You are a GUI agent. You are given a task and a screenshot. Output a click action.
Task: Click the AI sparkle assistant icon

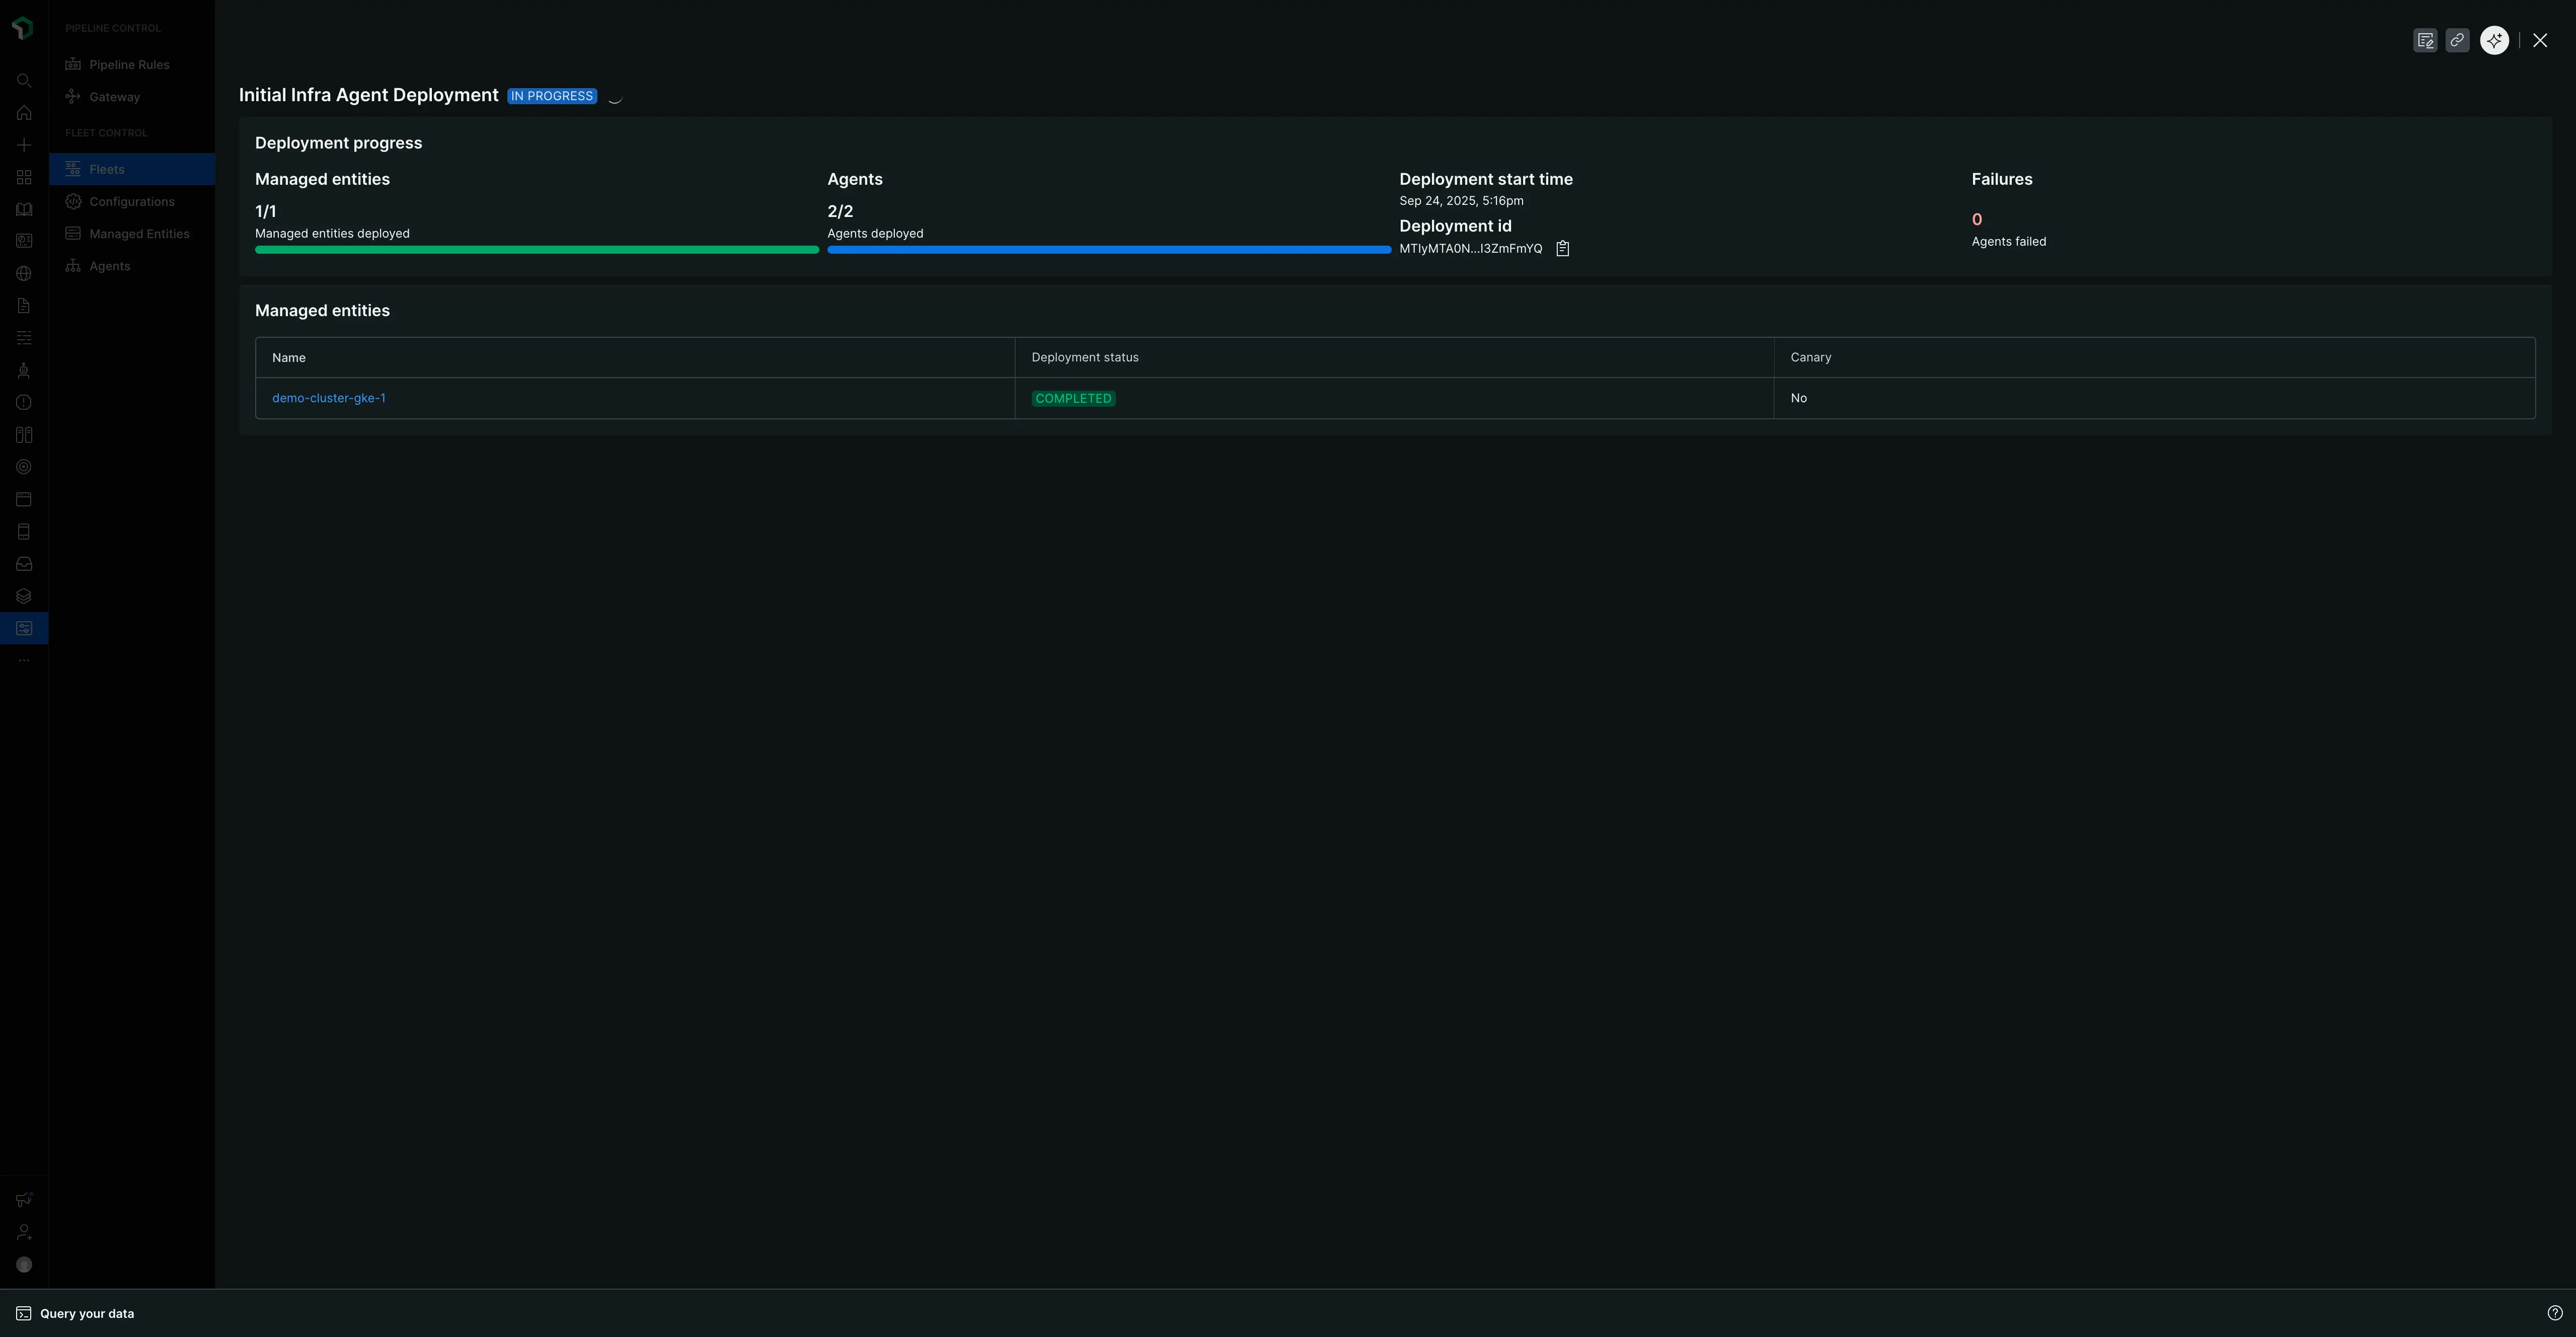(2494, 40)
